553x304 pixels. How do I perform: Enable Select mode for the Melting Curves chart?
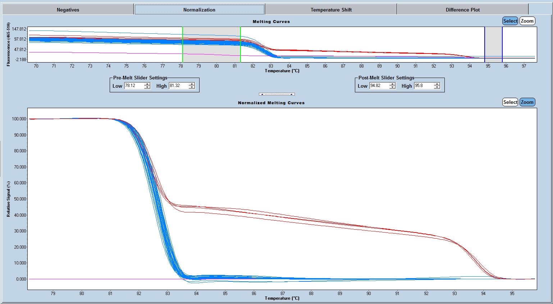click(x=510, y=21)
